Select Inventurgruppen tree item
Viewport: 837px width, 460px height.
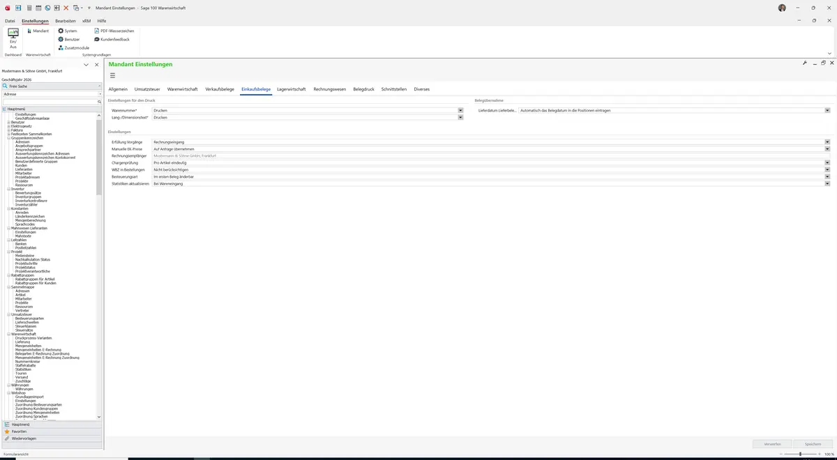point(28,197)
